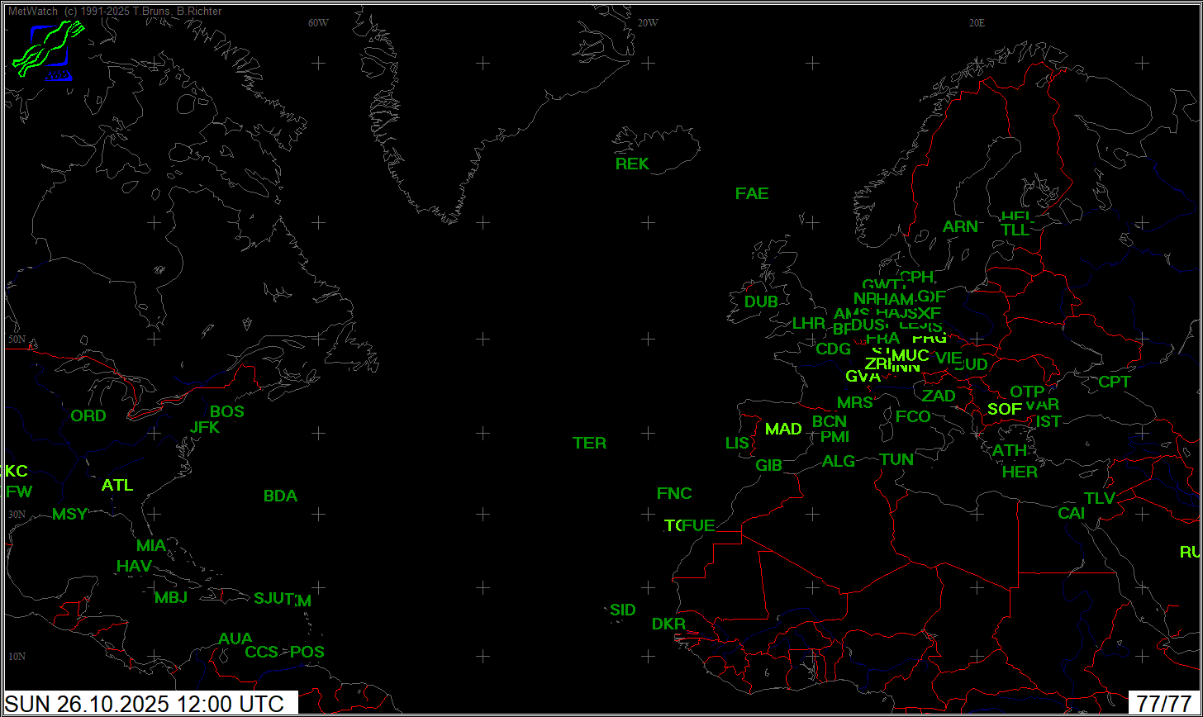Choose the JFK station label
This screenshot has width=1203, height=717.
205,428
